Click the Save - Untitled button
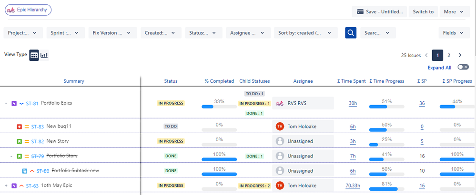The image size is (476, 195). click(x=379, y=12)
